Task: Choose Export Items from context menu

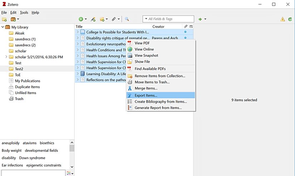Action: click(146, 95)
